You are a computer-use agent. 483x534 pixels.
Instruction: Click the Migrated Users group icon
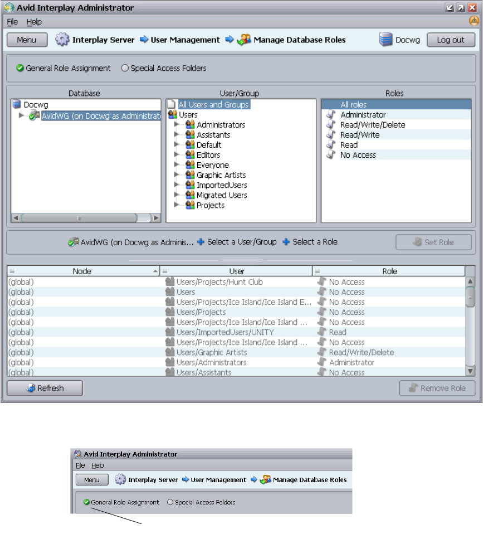[190, 195]
